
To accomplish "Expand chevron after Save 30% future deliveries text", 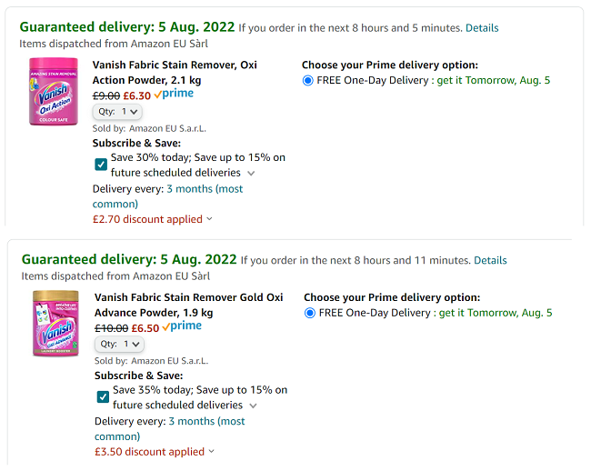I will coord(252,173).
